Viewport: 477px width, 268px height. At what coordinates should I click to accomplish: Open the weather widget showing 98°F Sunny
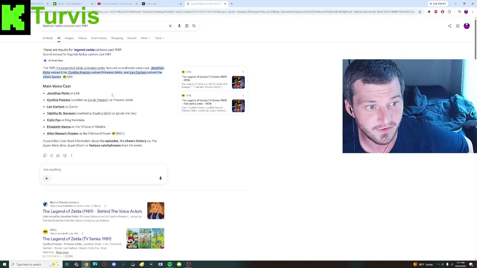[423, 264]
